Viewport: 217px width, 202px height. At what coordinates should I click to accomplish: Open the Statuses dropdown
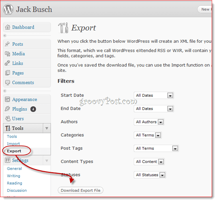click(x=150, y=175)
